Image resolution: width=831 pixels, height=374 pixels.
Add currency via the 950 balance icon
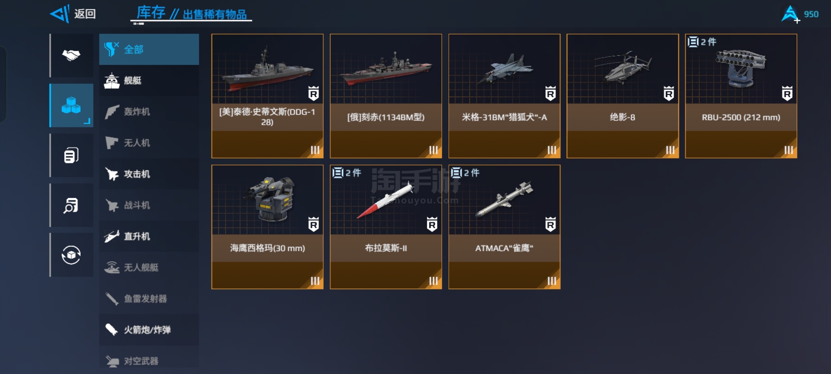coord(791,14)
